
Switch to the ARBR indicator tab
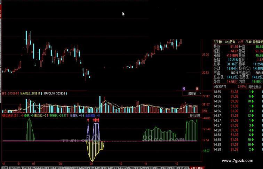(115, 168)
